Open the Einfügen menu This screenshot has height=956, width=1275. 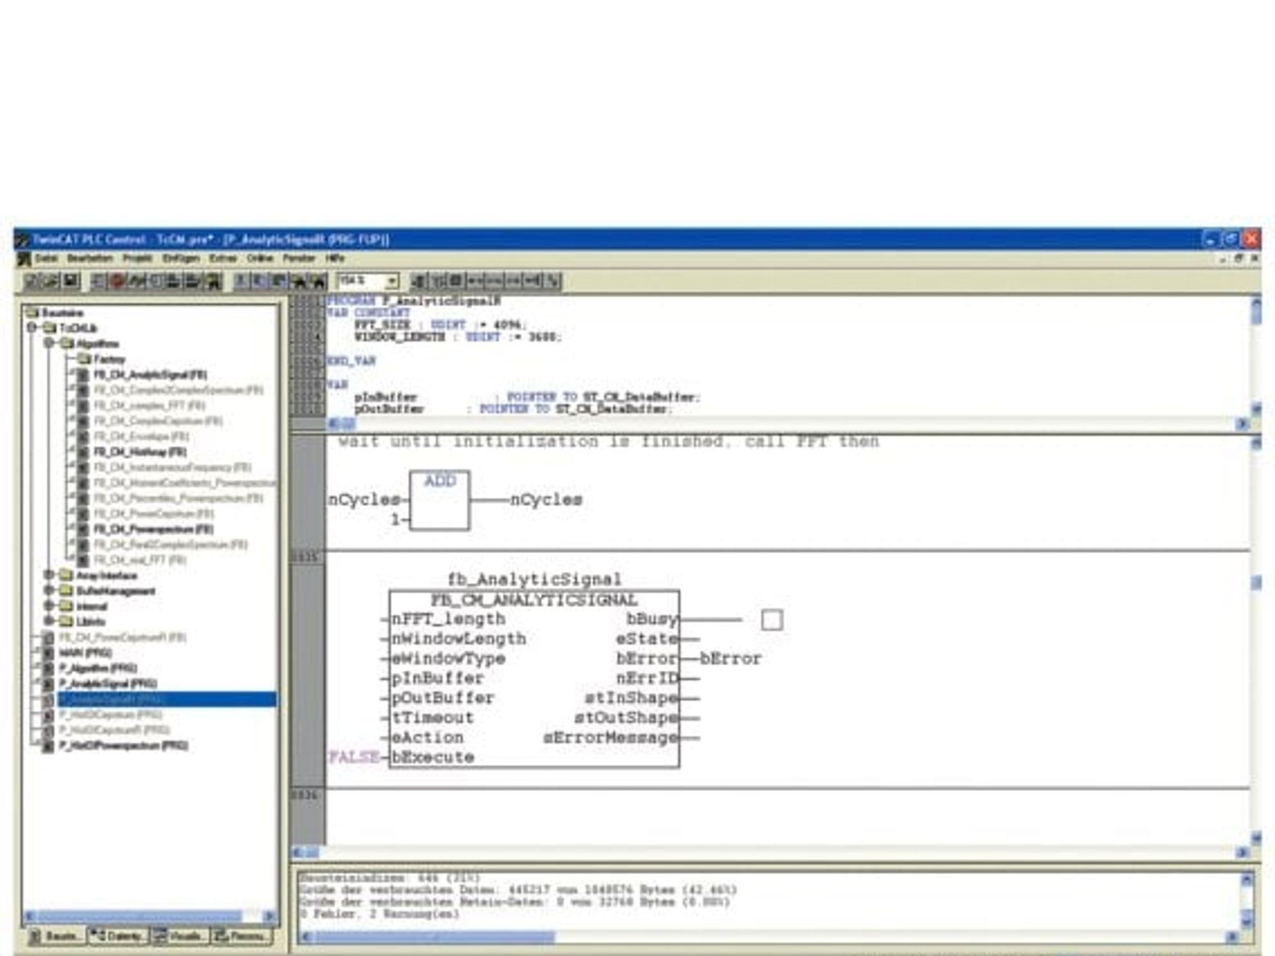180,258
